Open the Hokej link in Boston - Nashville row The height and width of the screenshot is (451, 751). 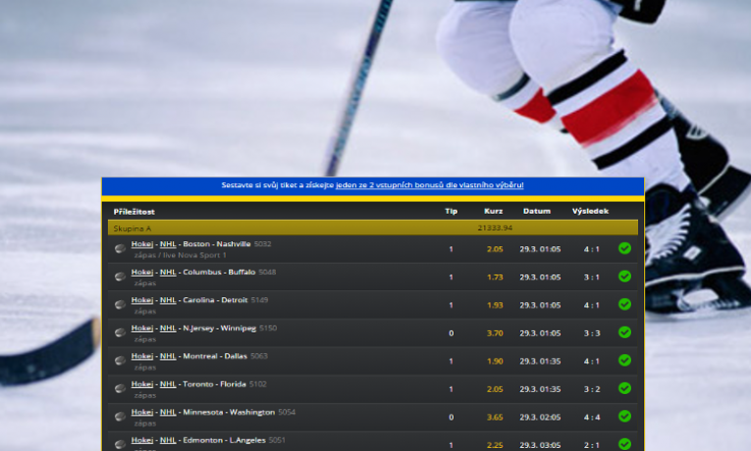pos(143,244)
